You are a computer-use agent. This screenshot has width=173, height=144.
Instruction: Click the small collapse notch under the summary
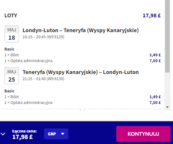[82, 109]
